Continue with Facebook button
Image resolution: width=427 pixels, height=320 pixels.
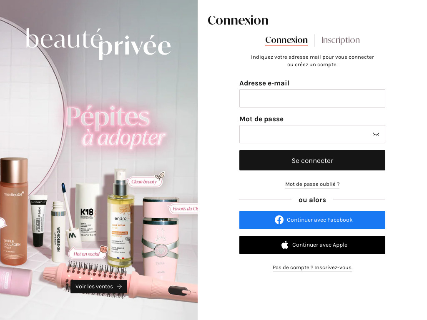[x=312, y=220]
